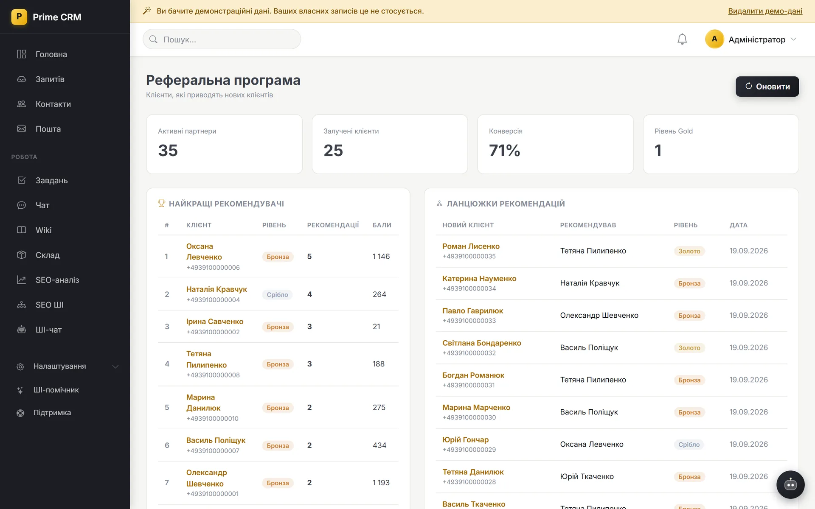Click the 1 146 points value
This screenshot has height=509, width=815.
pos(381,257)
